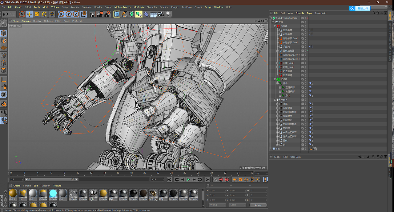Click the current frame 0 F field

16,179
